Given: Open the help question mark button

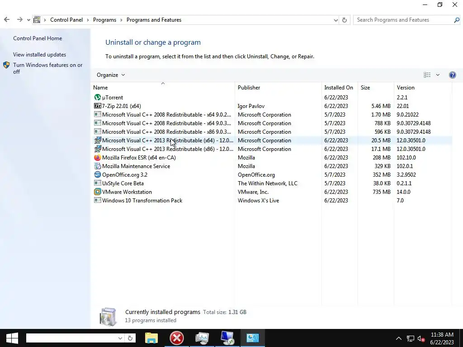Looking at the screenshot, I should (x=452, y=75).
